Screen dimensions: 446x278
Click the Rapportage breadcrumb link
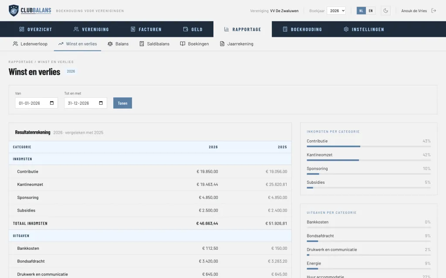pyautogui.click(x=21, y=62)
